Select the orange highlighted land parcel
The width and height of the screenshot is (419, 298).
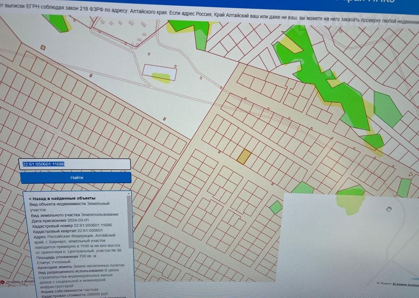tap(244, 156)
